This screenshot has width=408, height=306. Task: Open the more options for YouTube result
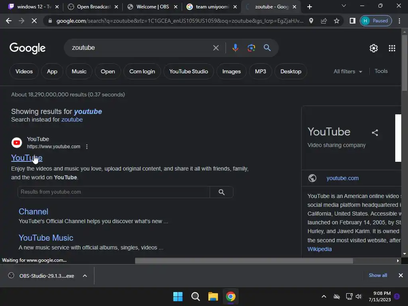87,147
